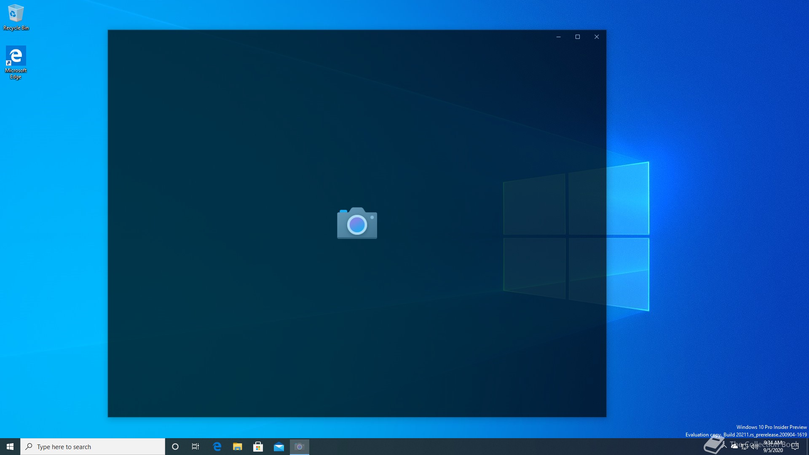Open the Recycle Bin desktop icon
The image size is (809, 455).
tap(16, 17)
